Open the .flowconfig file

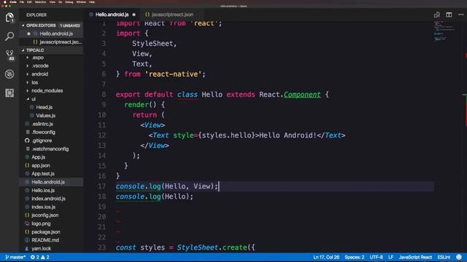[x=44, y=132]
